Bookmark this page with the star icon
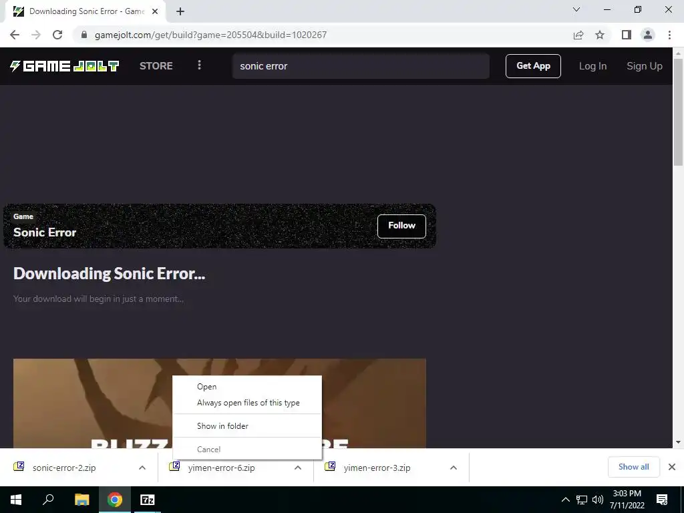684x513 pixels. click(x=600, y=35)
